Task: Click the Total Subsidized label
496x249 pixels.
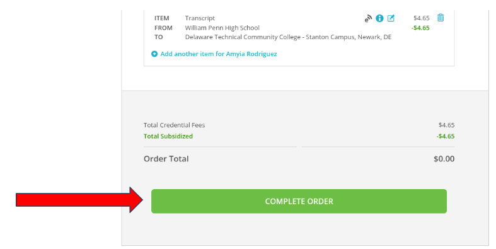Action: [x=168, y=136]
